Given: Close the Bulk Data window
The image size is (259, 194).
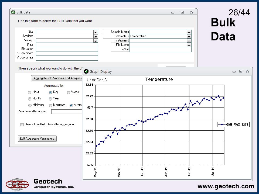Looking at the screenshot, I should 192,12.
